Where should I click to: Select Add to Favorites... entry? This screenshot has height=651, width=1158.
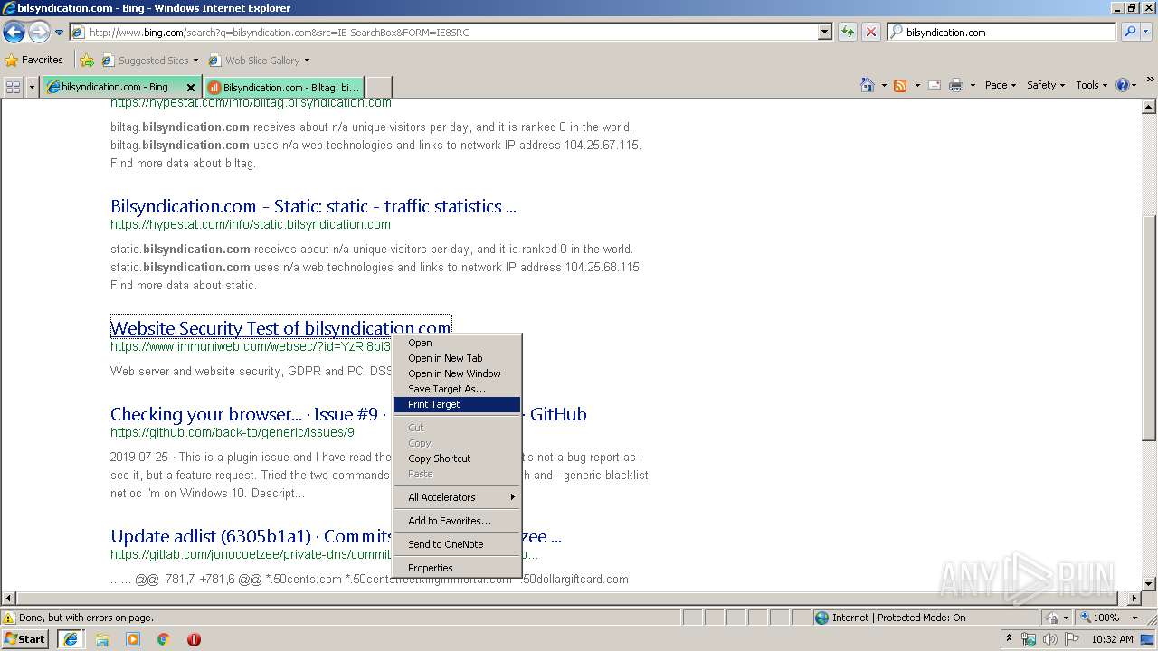coord(457,521)
